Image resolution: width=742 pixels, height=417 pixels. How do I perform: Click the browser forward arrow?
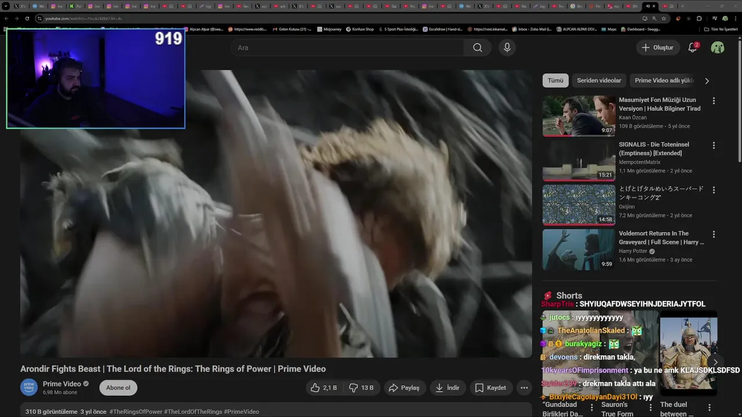tap(17, 19)
